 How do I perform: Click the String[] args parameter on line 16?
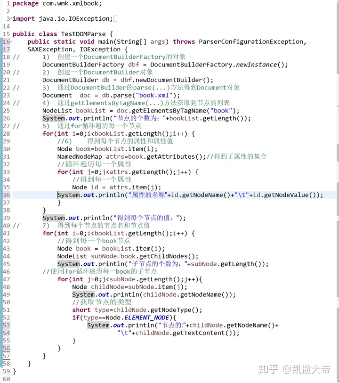(x=141, y=42)
